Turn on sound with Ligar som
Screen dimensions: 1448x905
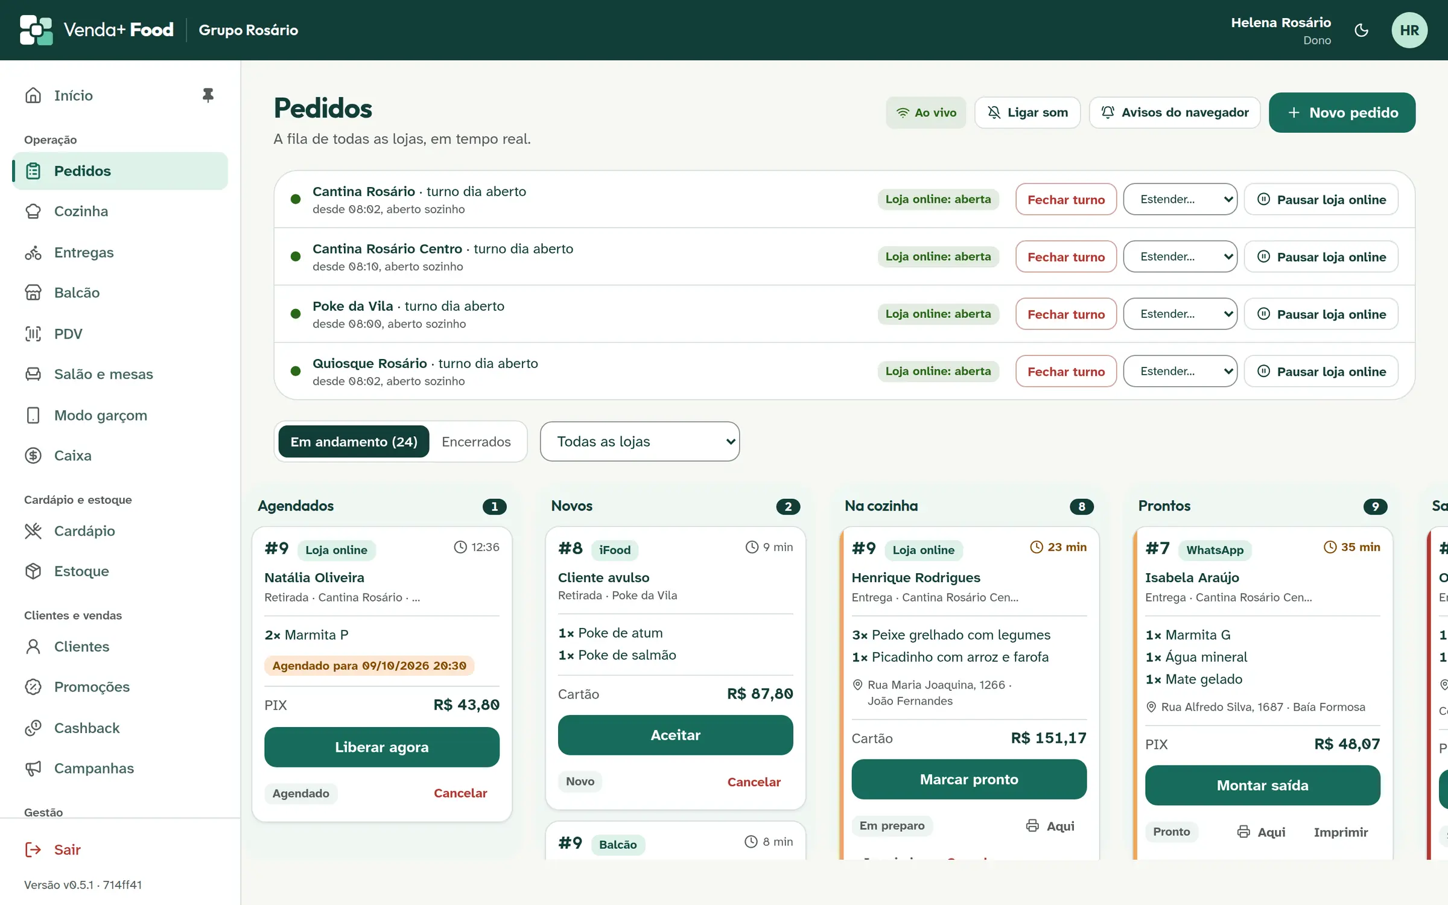1027,113
